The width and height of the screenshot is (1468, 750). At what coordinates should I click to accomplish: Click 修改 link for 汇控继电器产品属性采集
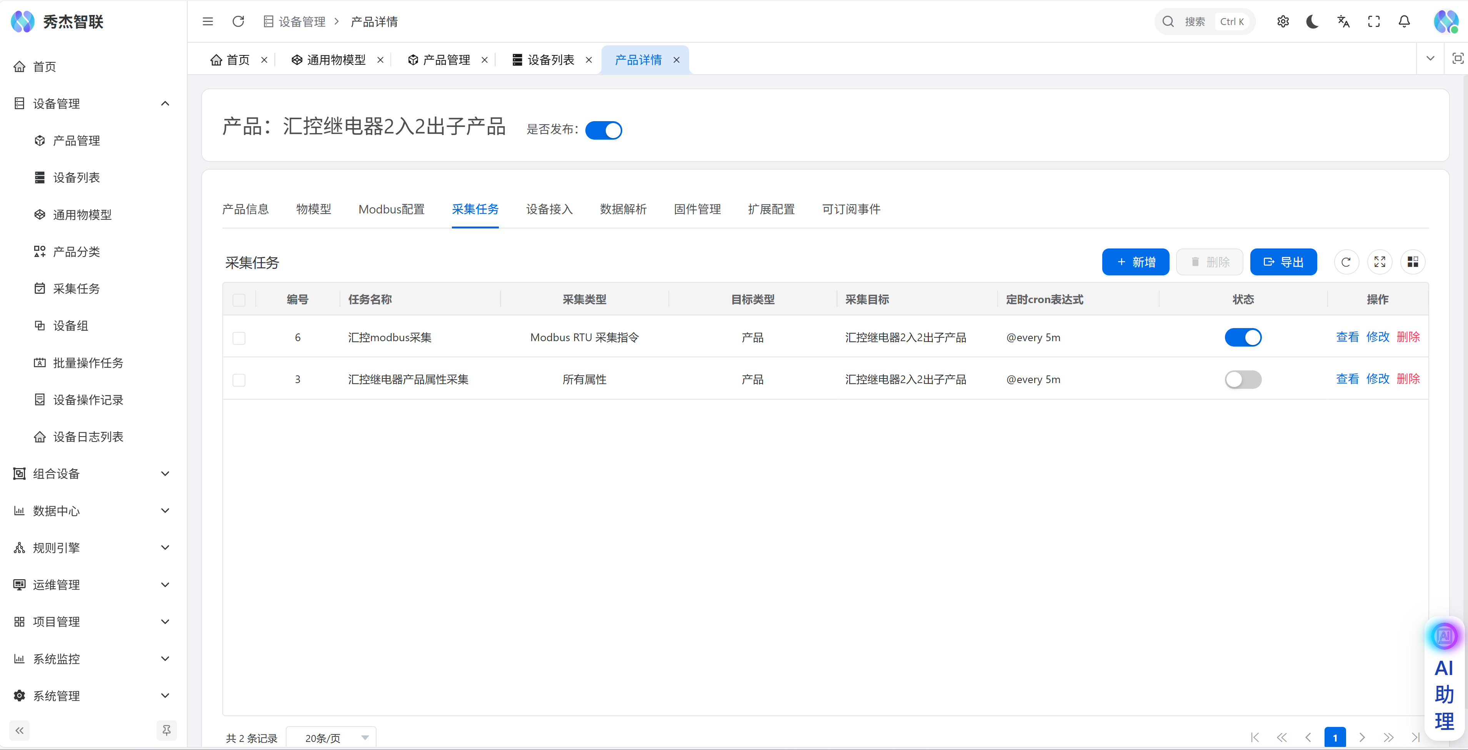1377,379
